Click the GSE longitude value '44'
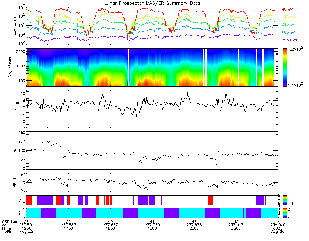Image resolution: width=309 pixels, height=241 pixels. 278,222
